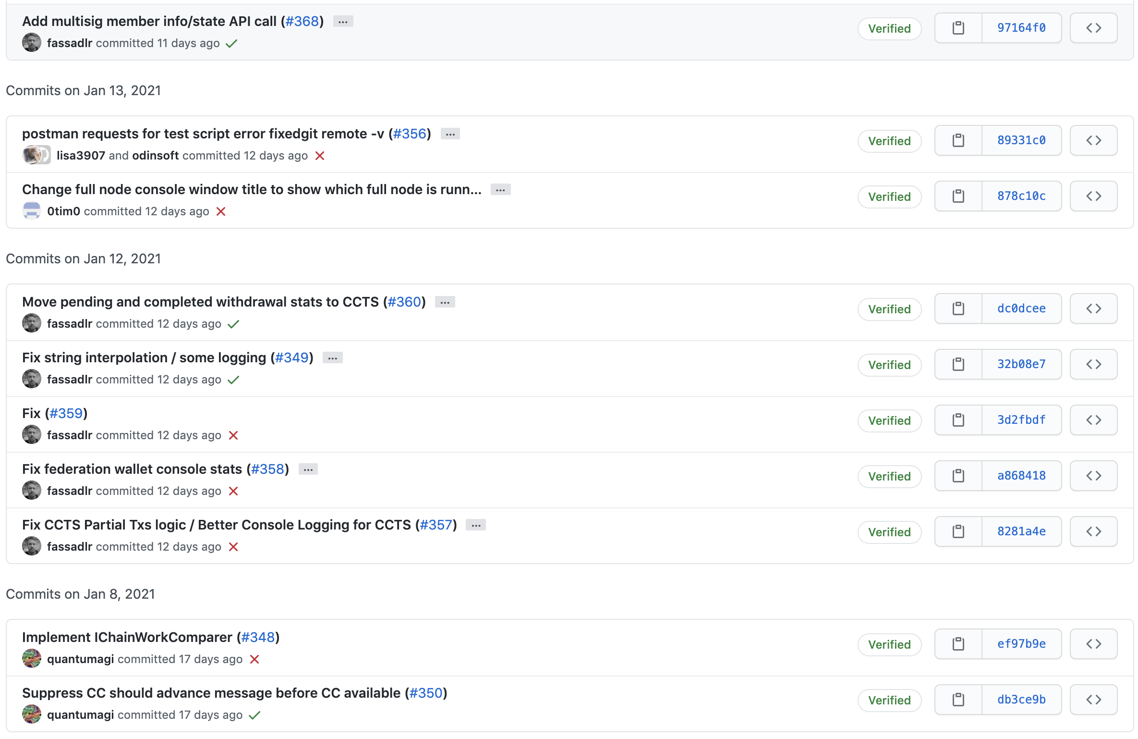Open Verified badge for commit 32b08e7
Viewport: 1138px width, 739px height.
(x=889, y=365)
